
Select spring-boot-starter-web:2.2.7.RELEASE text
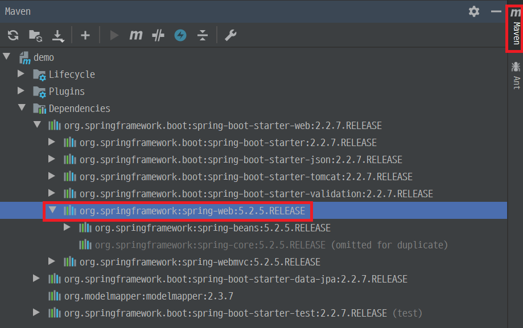coord(223,126)
